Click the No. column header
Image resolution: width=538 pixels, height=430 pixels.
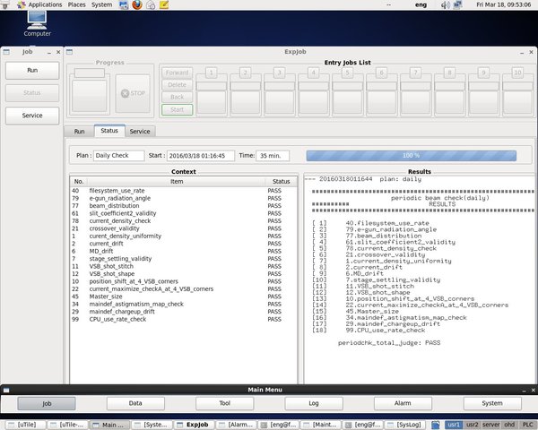pos(79,182)
